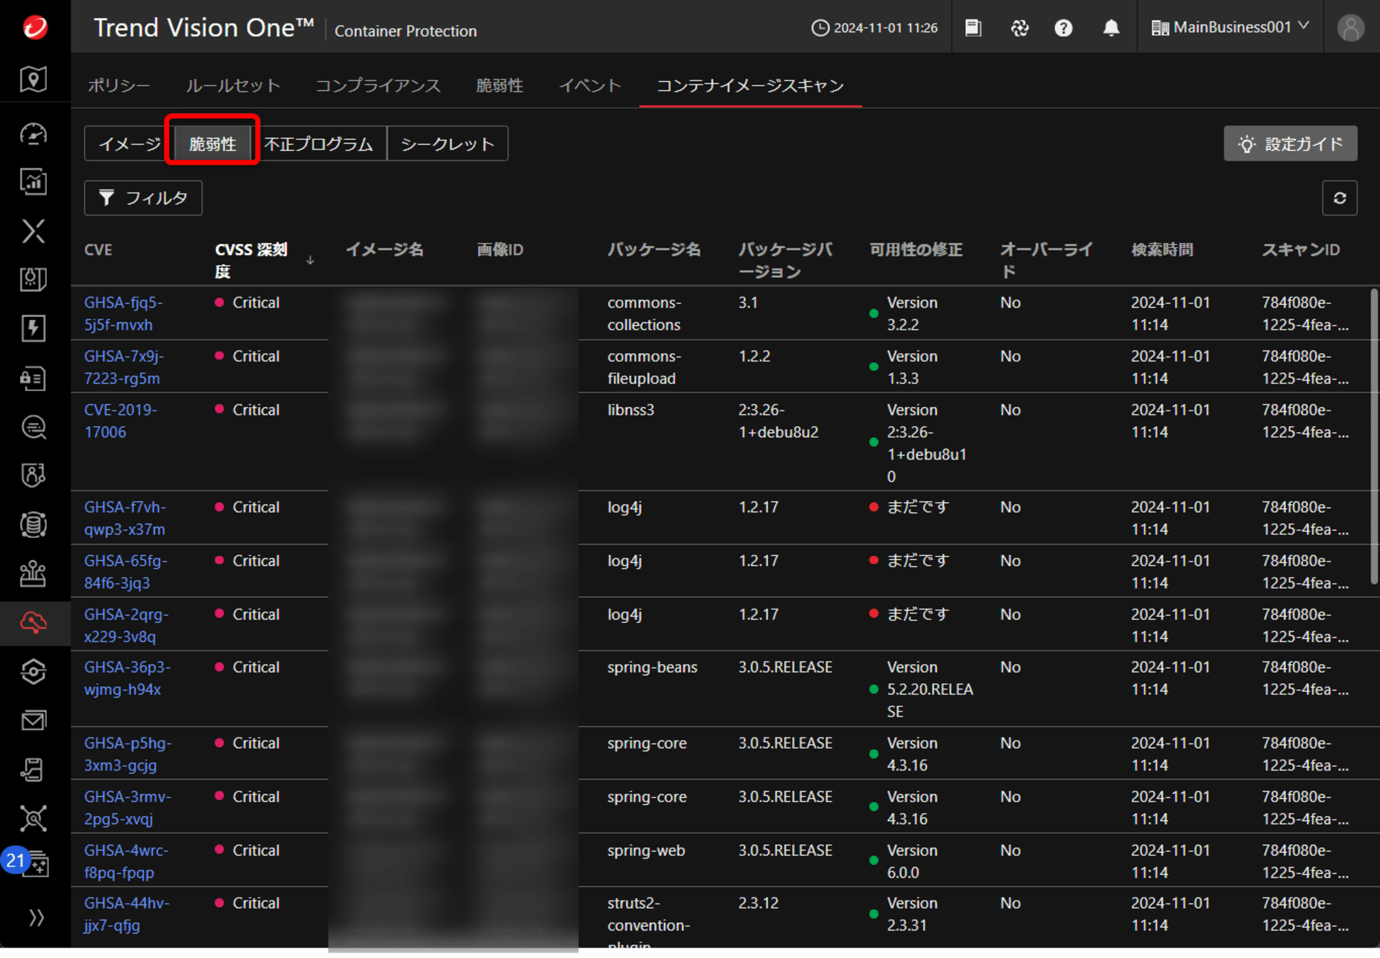This screenshot has width=1380, height=958.
Task: Select the 脆弱性 sub-tab button
Action: [x=213, y=143]
